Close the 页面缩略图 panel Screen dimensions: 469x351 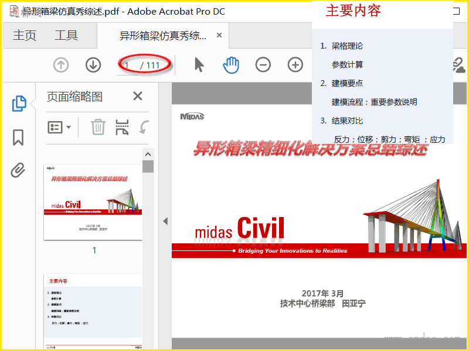[138, 96]
